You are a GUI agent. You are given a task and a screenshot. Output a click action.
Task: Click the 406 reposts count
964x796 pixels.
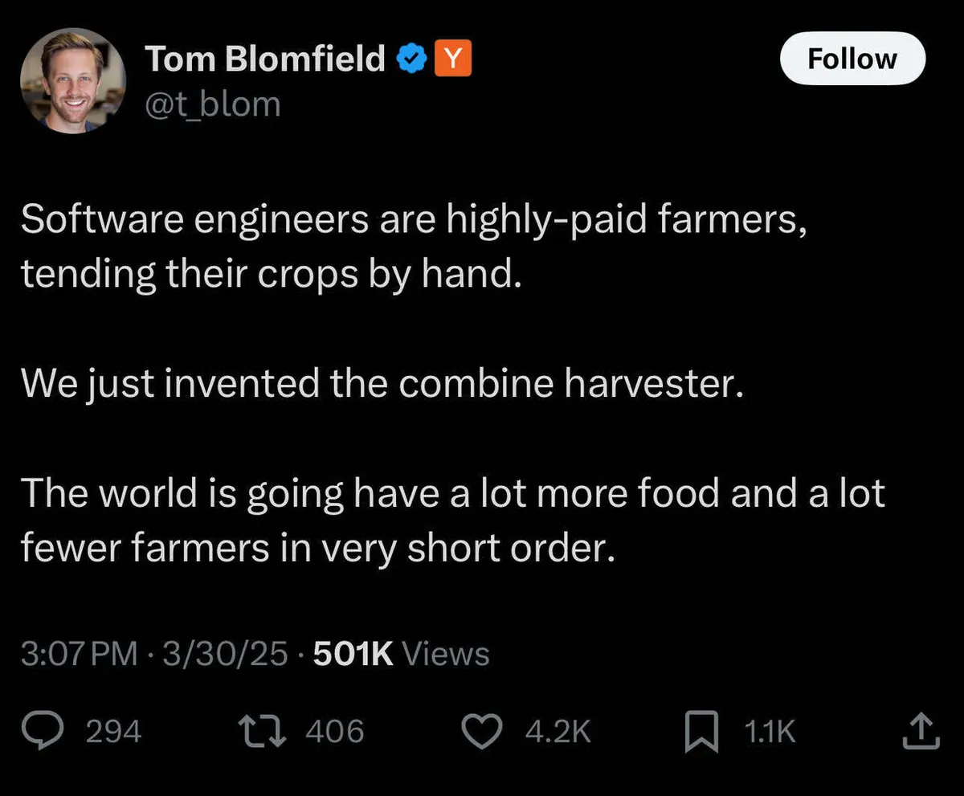(x=335, y=732)
